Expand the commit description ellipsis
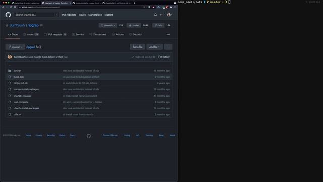 [66, 57]
